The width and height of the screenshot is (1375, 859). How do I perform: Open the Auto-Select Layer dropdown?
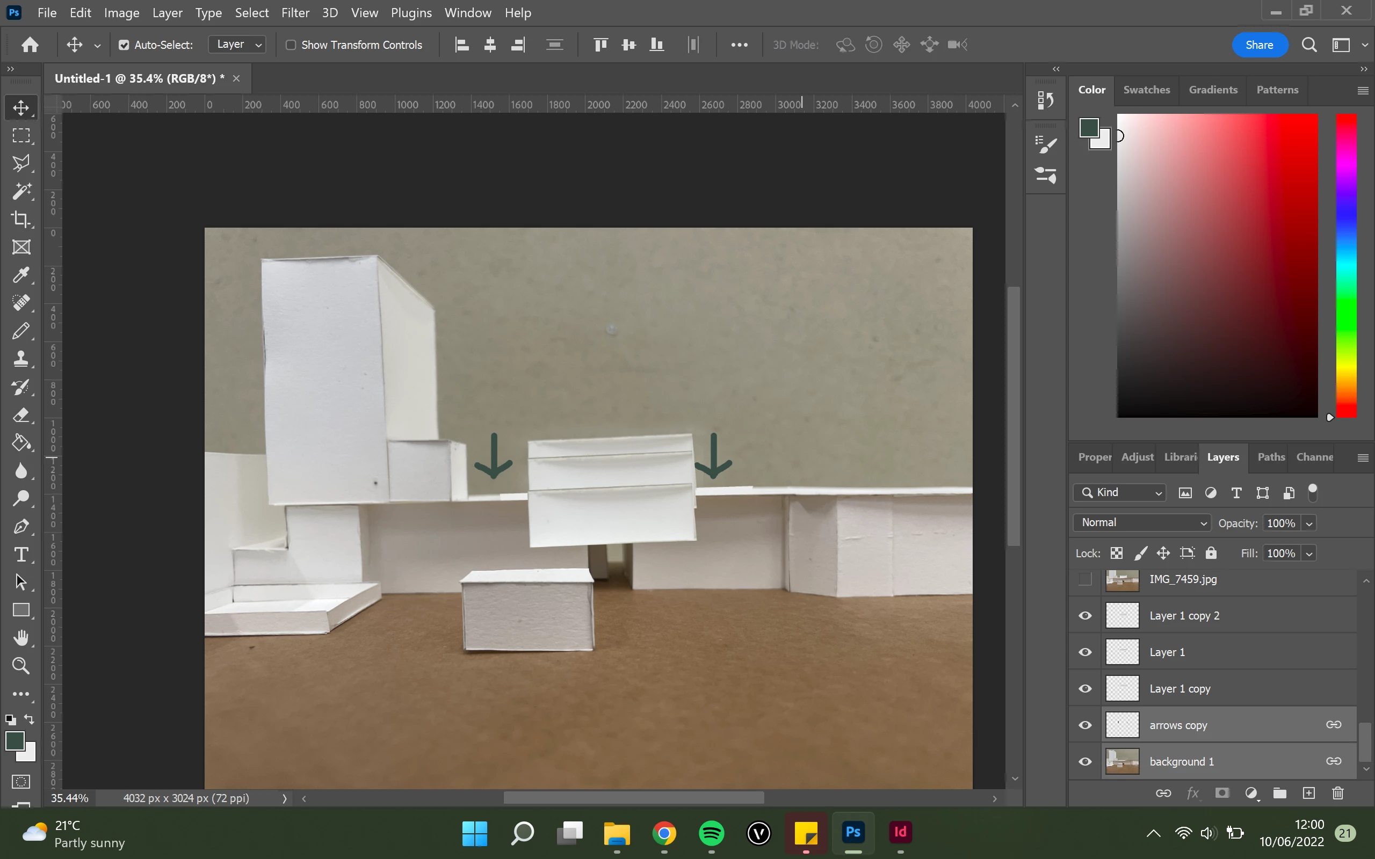pyautogui.click(x=237, y=45)
